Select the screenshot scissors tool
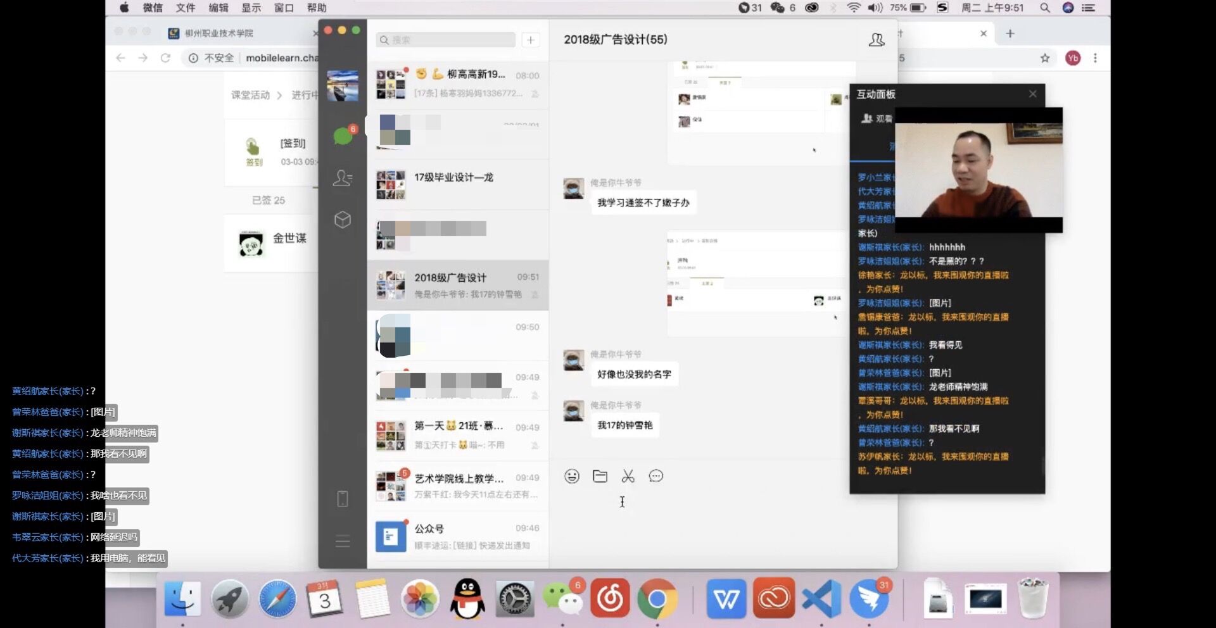The height and width of the screenshot is (628, 1216). [628, 476]
